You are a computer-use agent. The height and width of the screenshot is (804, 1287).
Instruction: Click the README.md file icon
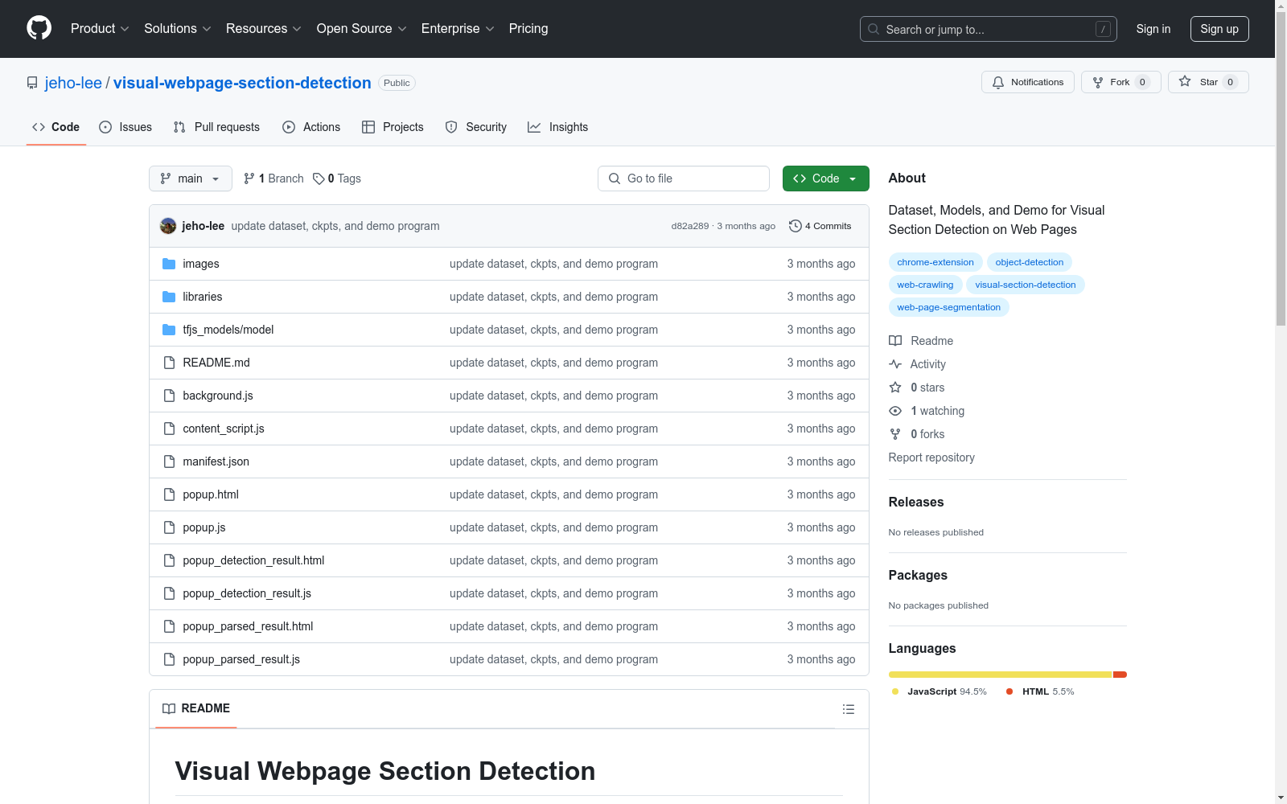pos(169,363)
